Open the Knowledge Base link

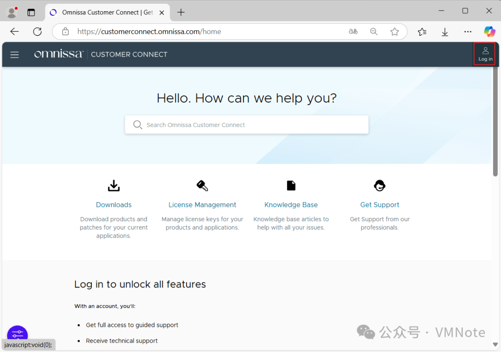pos(291,205)
